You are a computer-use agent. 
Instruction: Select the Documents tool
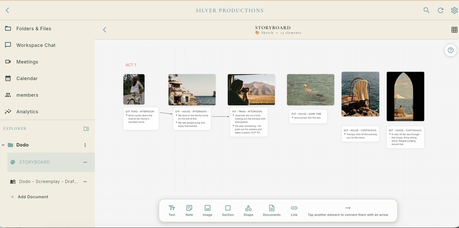pyautogui.click(x=272, y=211)
